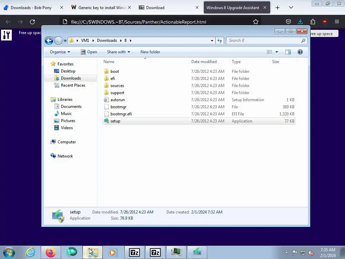Bookmark this page with the star
This screenshot has height=259, width=345.
point(255,22)
